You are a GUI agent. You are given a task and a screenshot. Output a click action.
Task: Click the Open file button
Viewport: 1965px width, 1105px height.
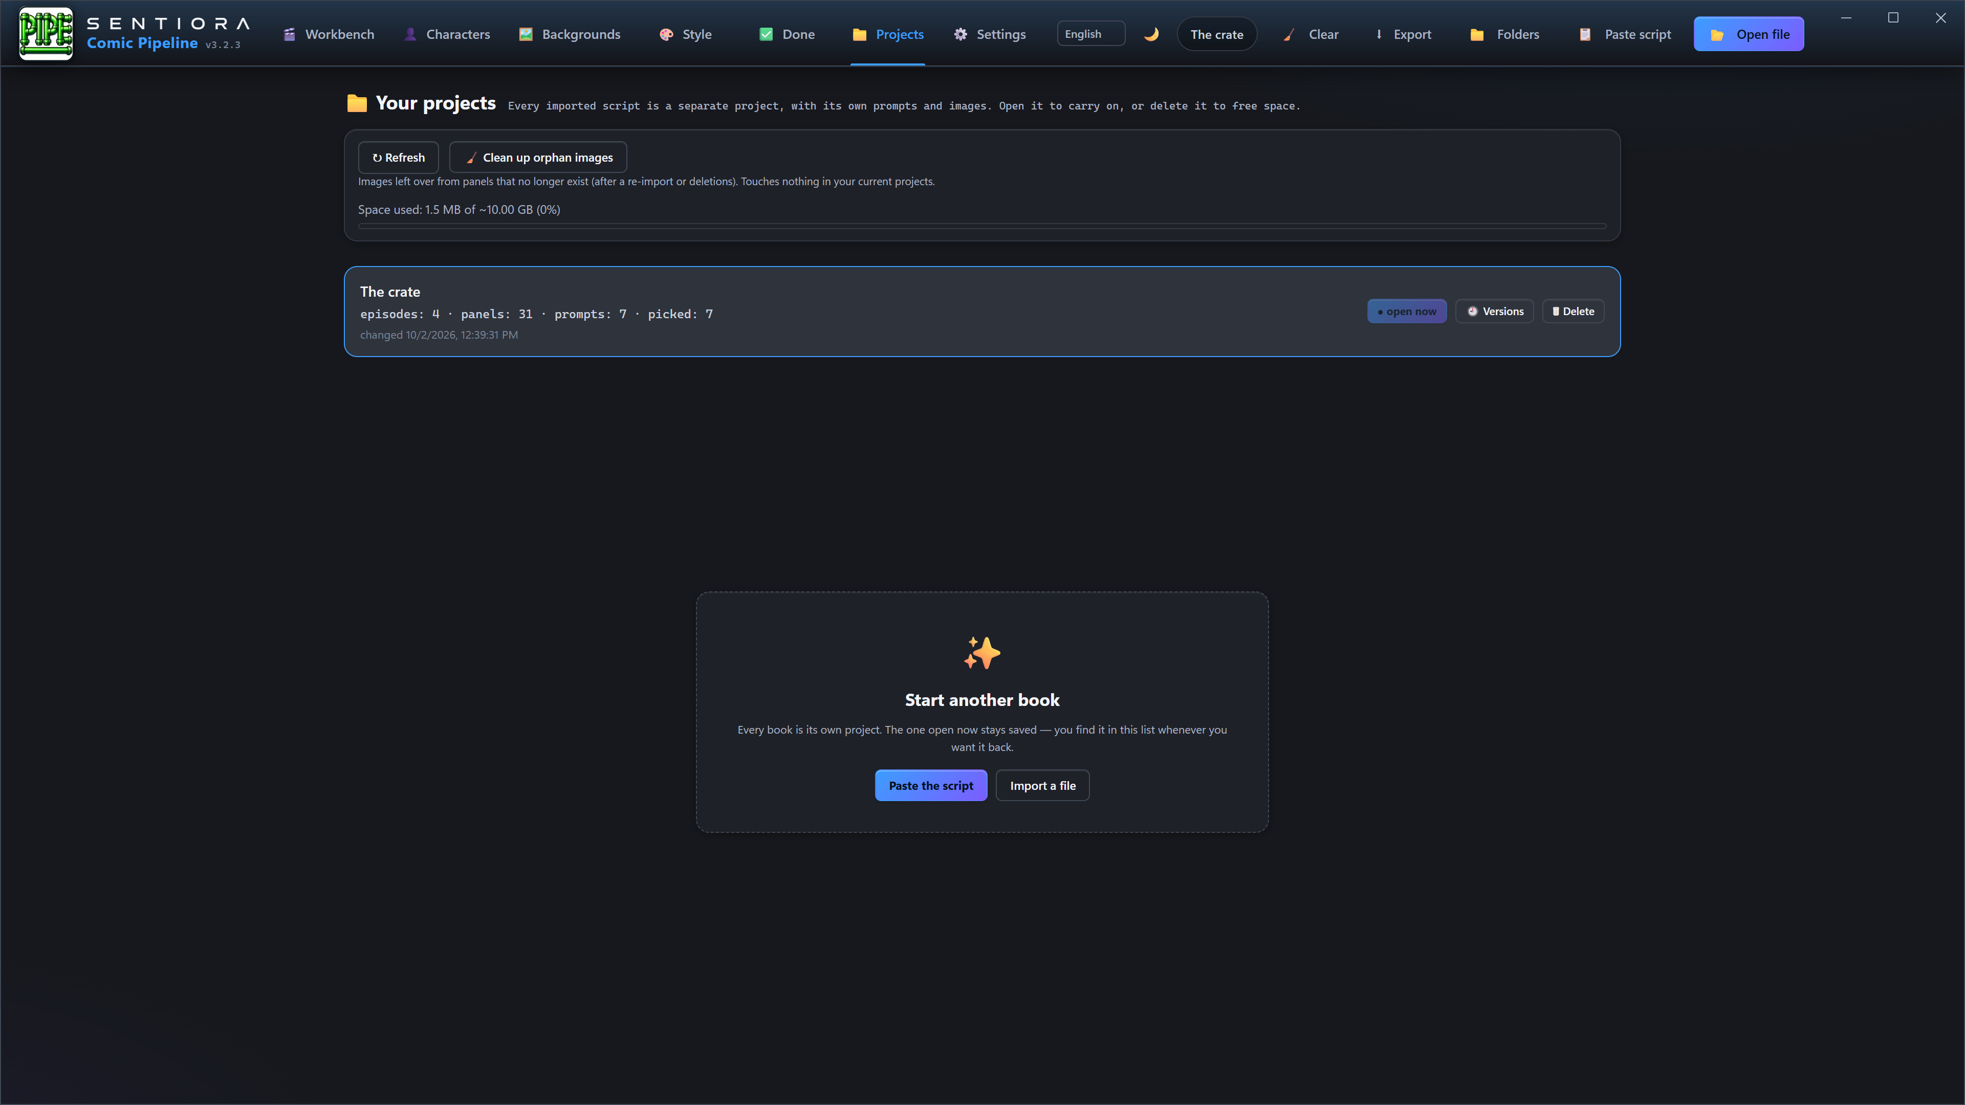coord(1749,34)
